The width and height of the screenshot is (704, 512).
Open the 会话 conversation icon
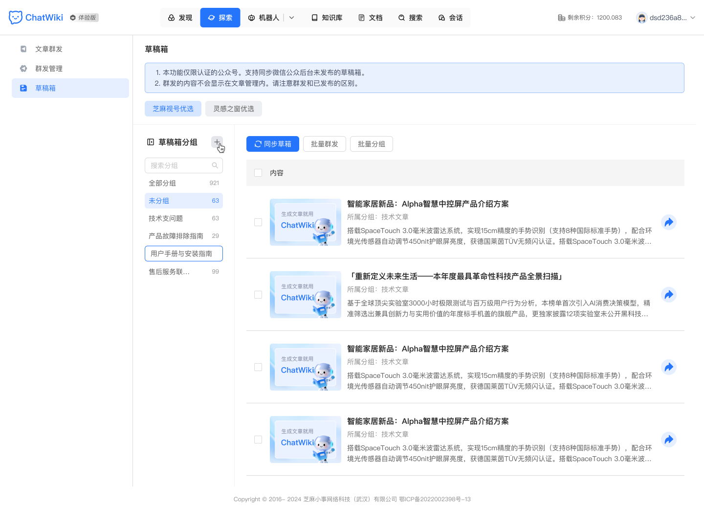point(441,17)
